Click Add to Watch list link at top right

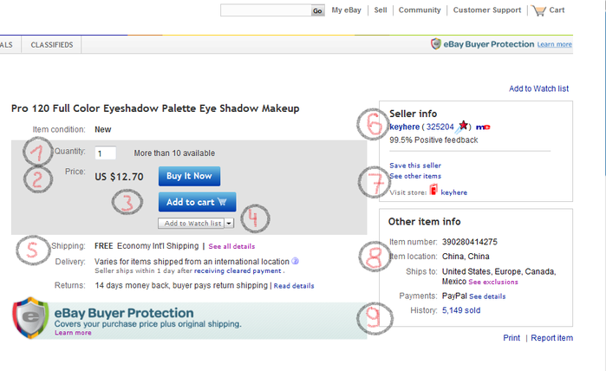pos(538,88)
